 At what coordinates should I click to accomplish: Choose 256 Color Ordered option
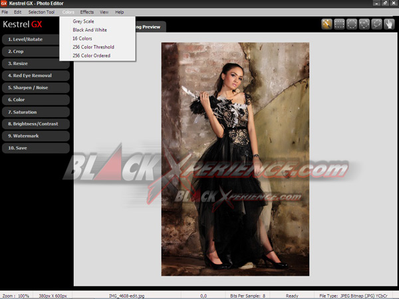[98, 55]
